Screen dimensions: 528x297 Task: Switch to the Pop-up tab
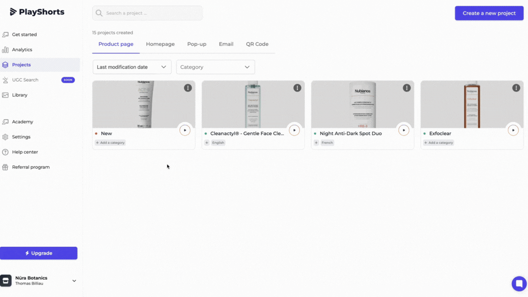tap(197, 44)
